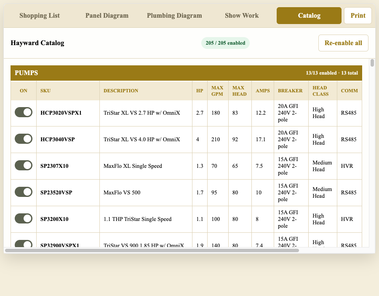Click max GPM value 210
This screenshot has width=379, height=296.
point(216,140)
